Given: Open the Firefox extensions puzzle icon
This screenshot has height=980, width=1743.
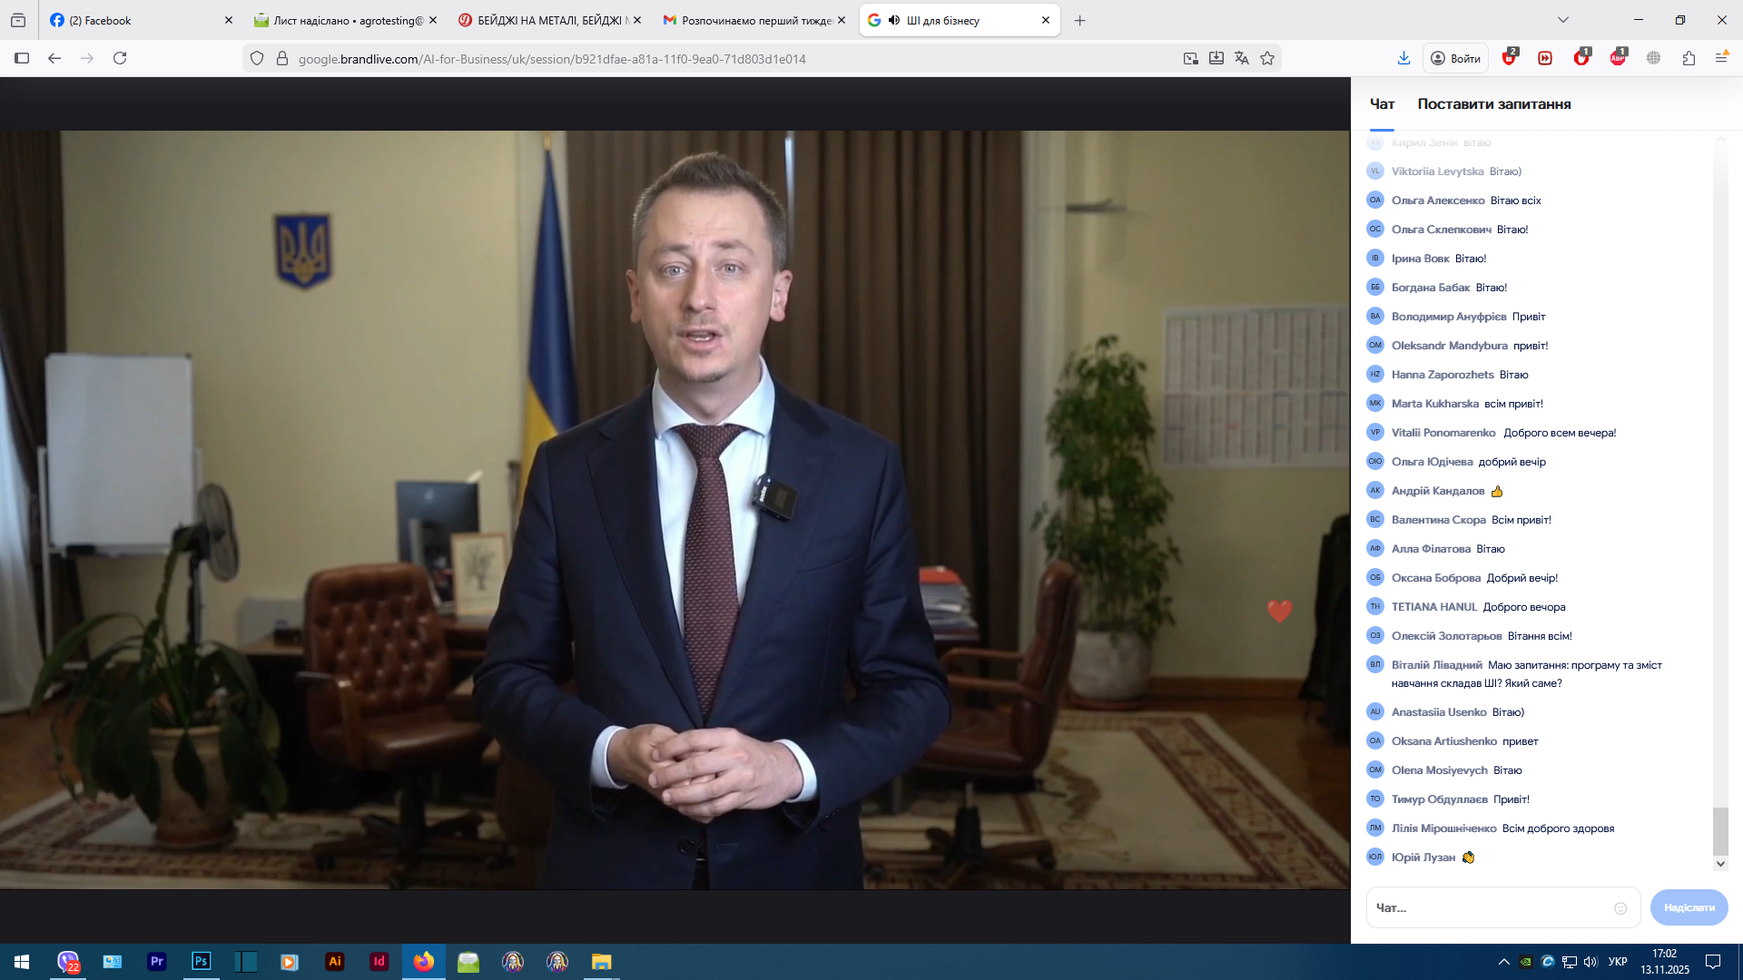Looking at the screenshot, I should click(x=1689, y=59).
